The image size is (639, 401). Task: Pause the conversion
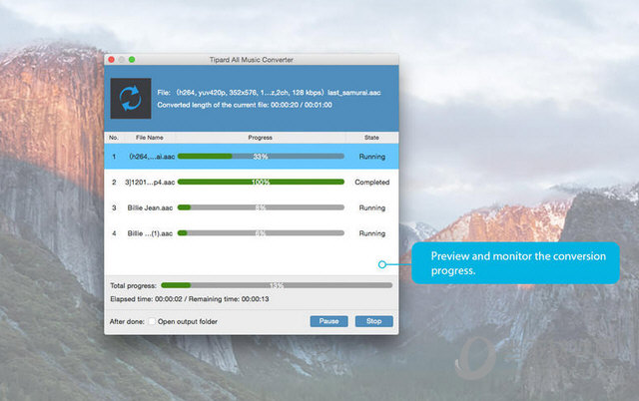coord(328,321)
